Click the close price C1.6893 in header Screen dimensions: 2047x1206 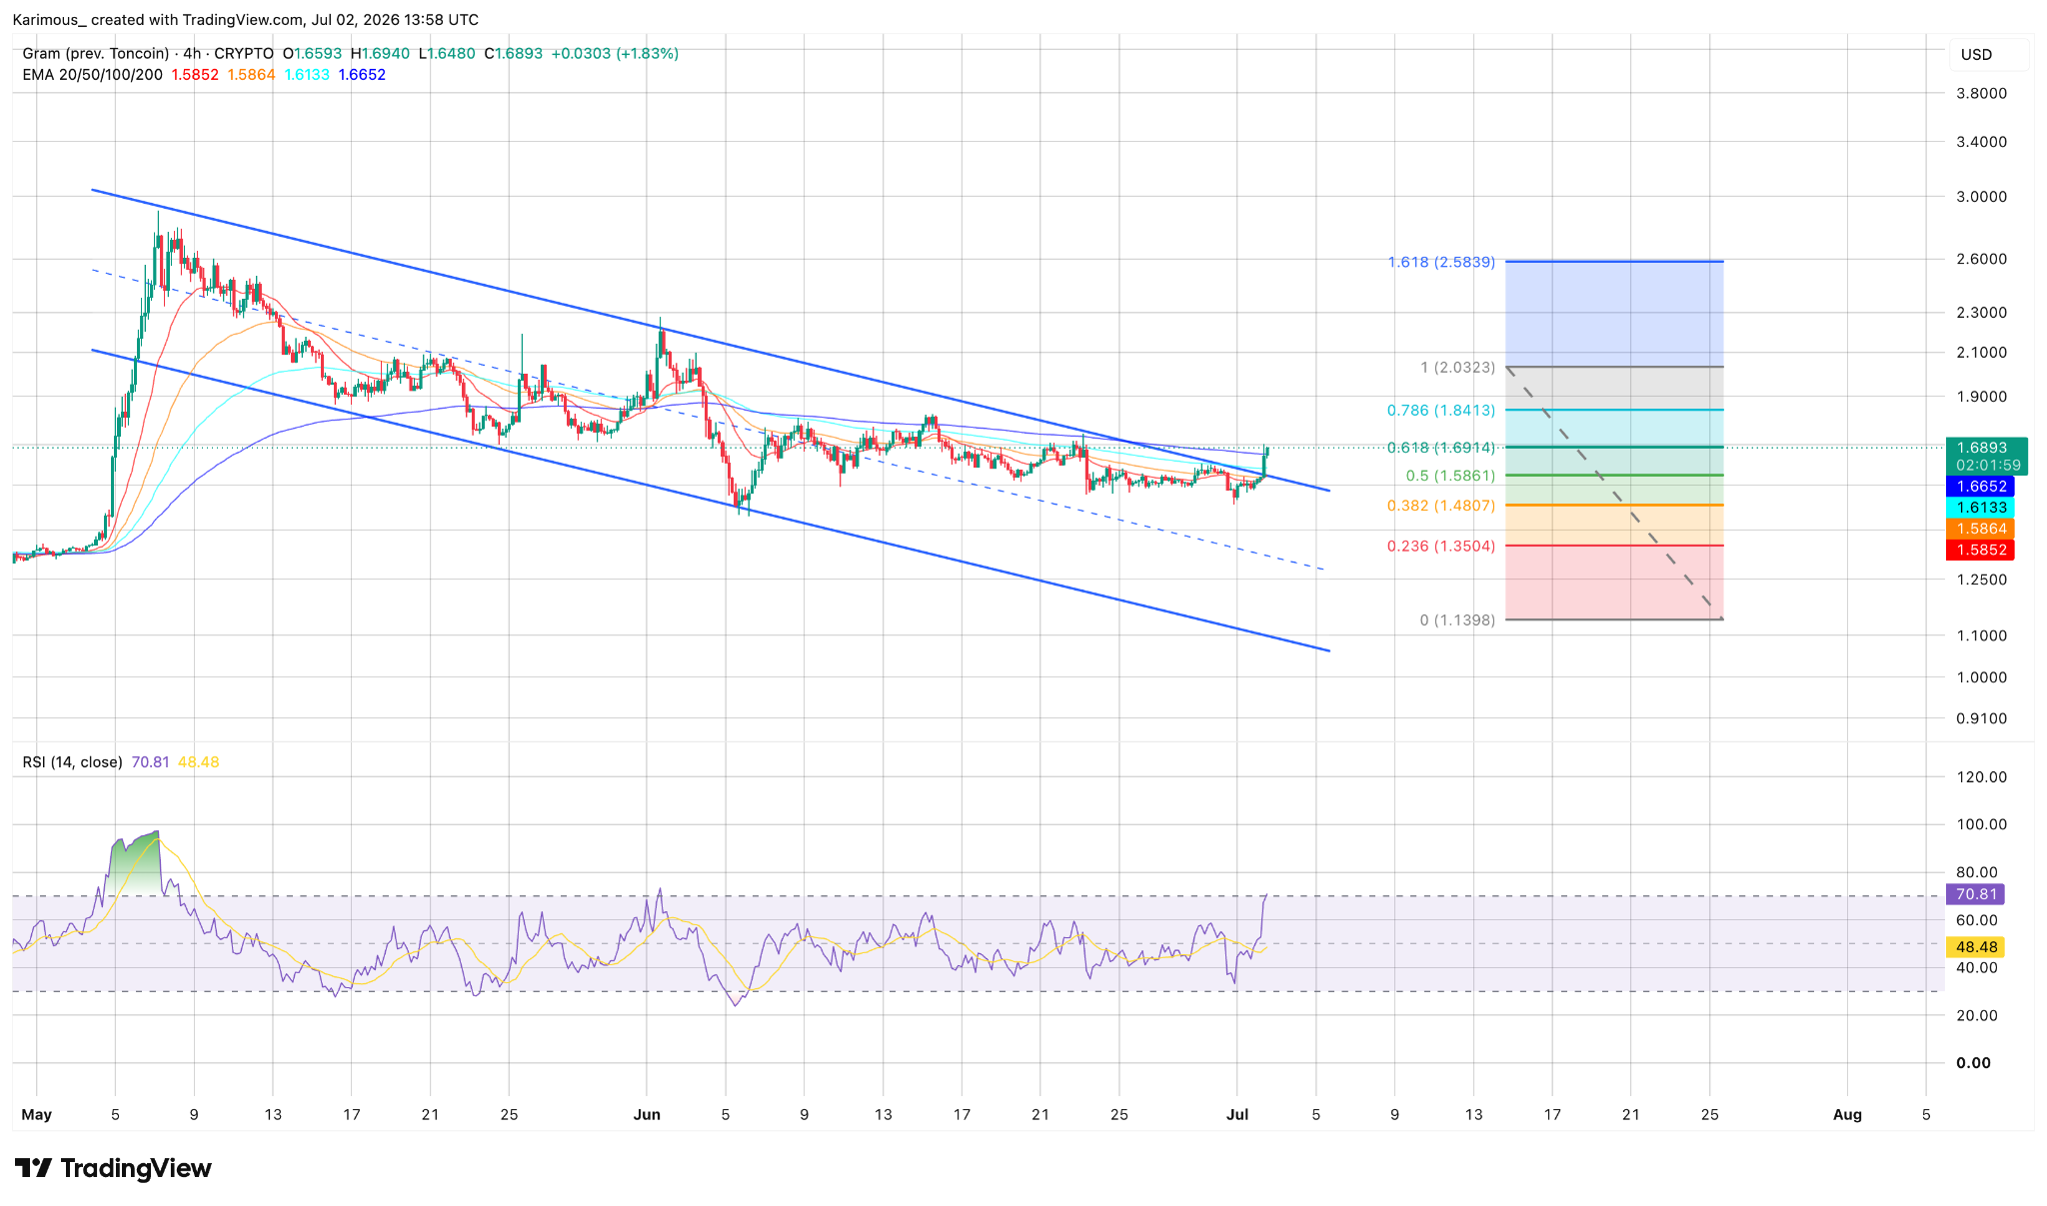point(514,54)
